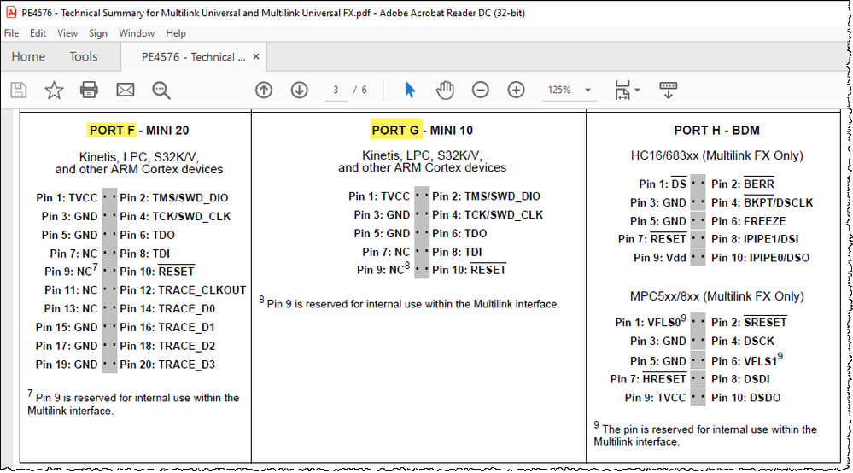Click 'MPC5xx/8xx (Multilink FX Only)' subtitle
Image resolution: width=853 pixels, height=473 pixels.
point(717,296)
